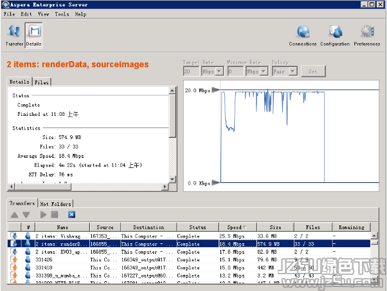Open the Transfer view icon
This screenshot has height=291, width=387.
click(14, 35)
